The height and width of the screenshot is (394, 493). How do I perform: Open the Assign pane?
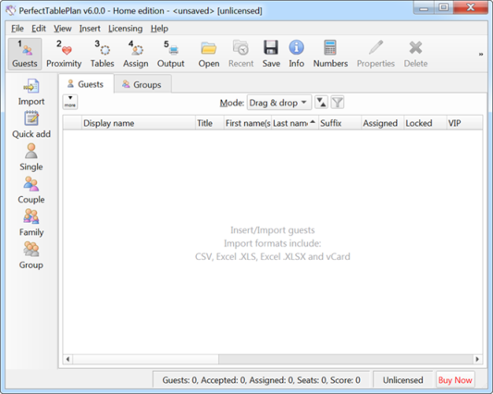[136, 54]
